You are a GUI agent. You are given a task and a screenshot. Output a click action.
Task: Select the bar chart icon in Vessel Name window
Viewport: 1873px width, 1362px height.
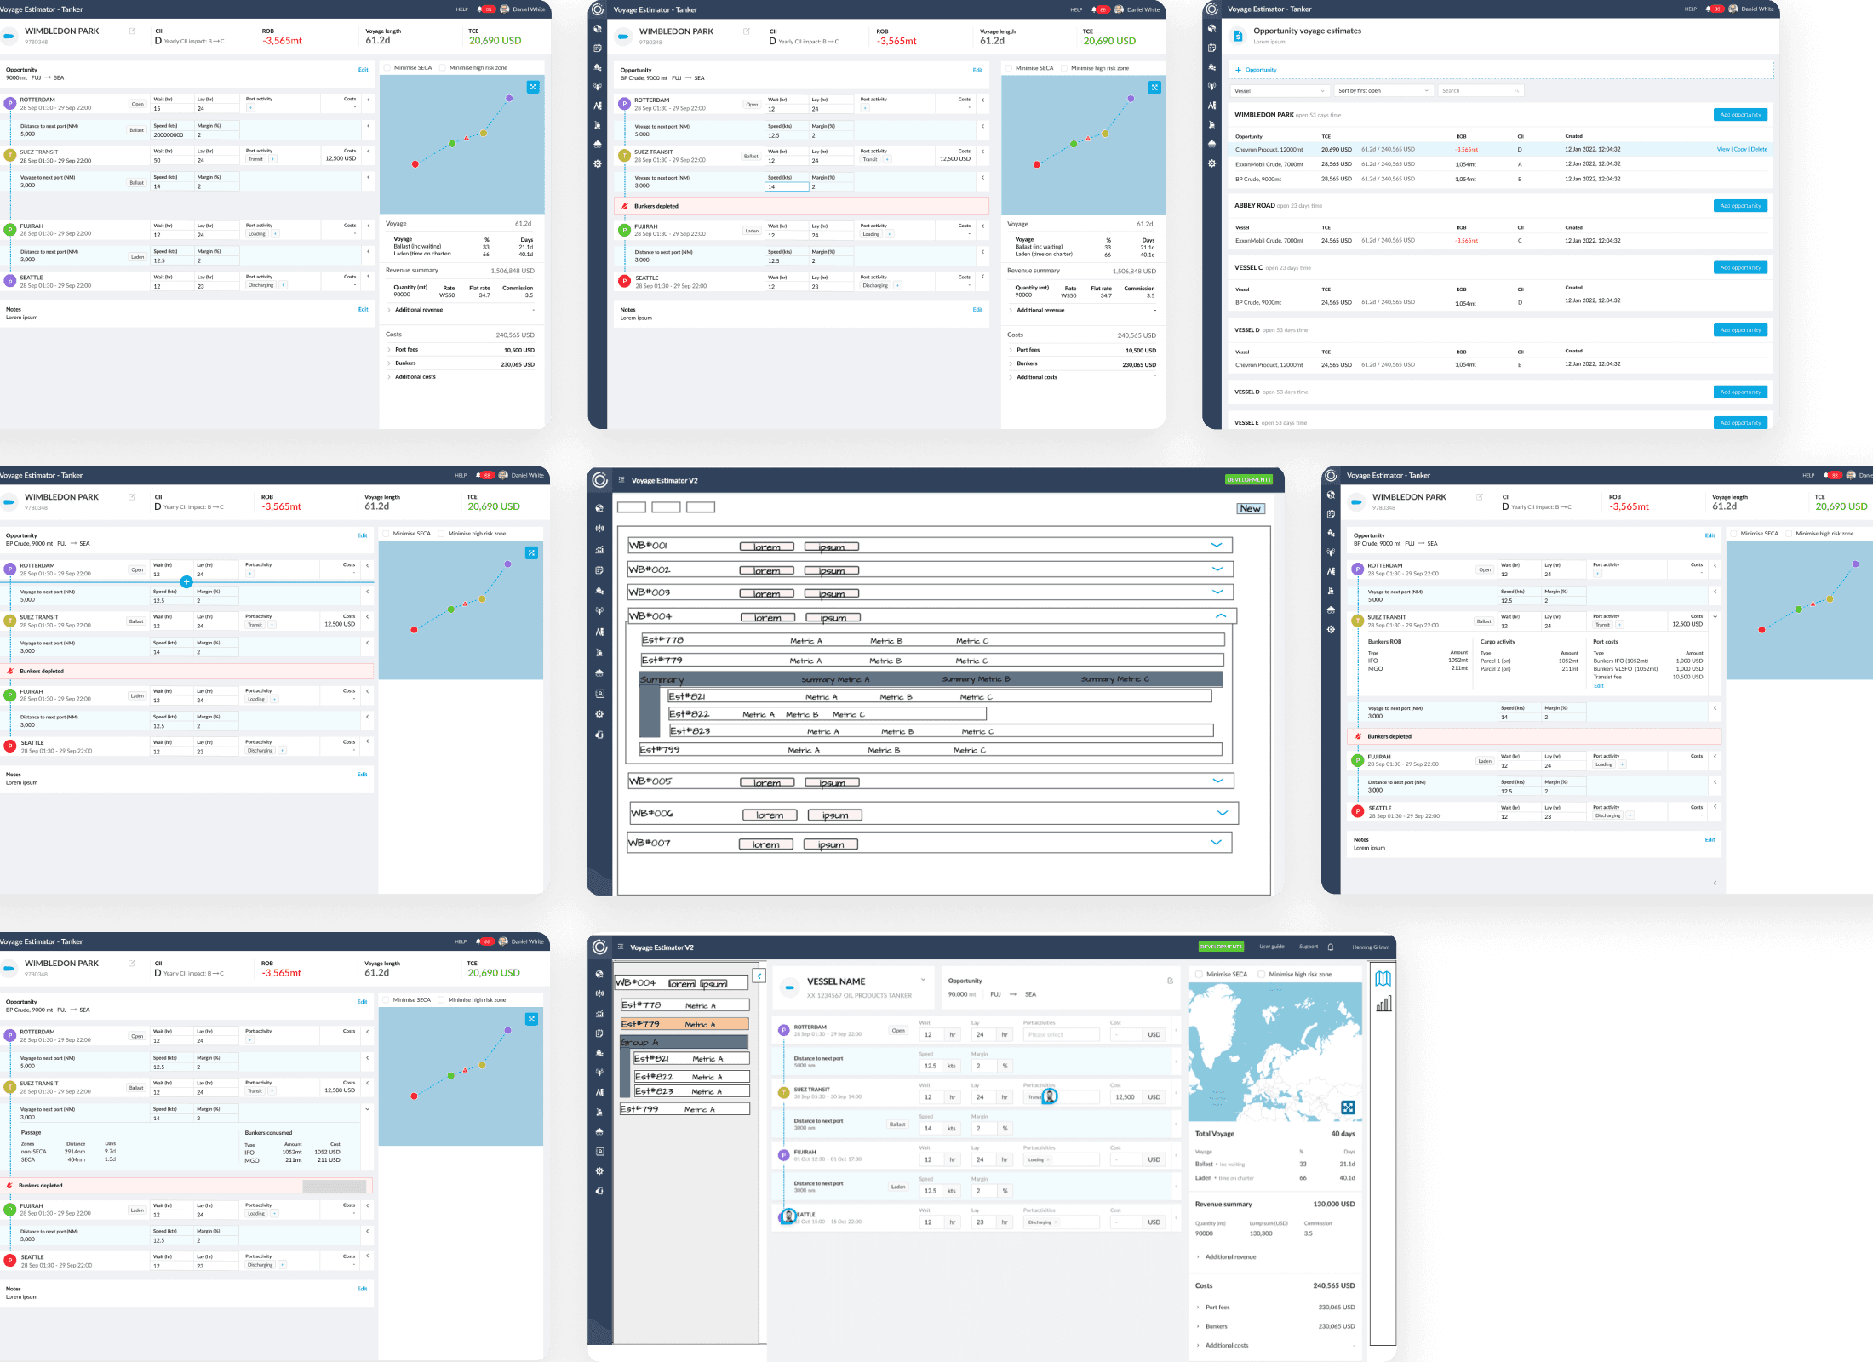pos(1383,1004)
